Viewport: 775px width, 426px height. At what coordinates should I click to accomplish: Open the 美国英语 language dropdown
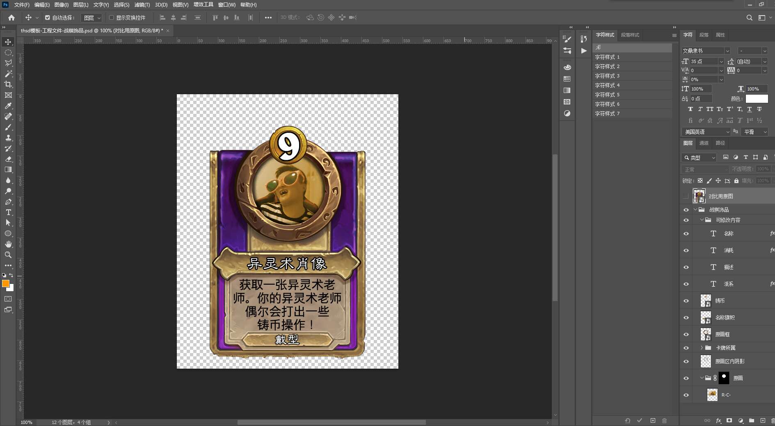(x=706, y=132)
